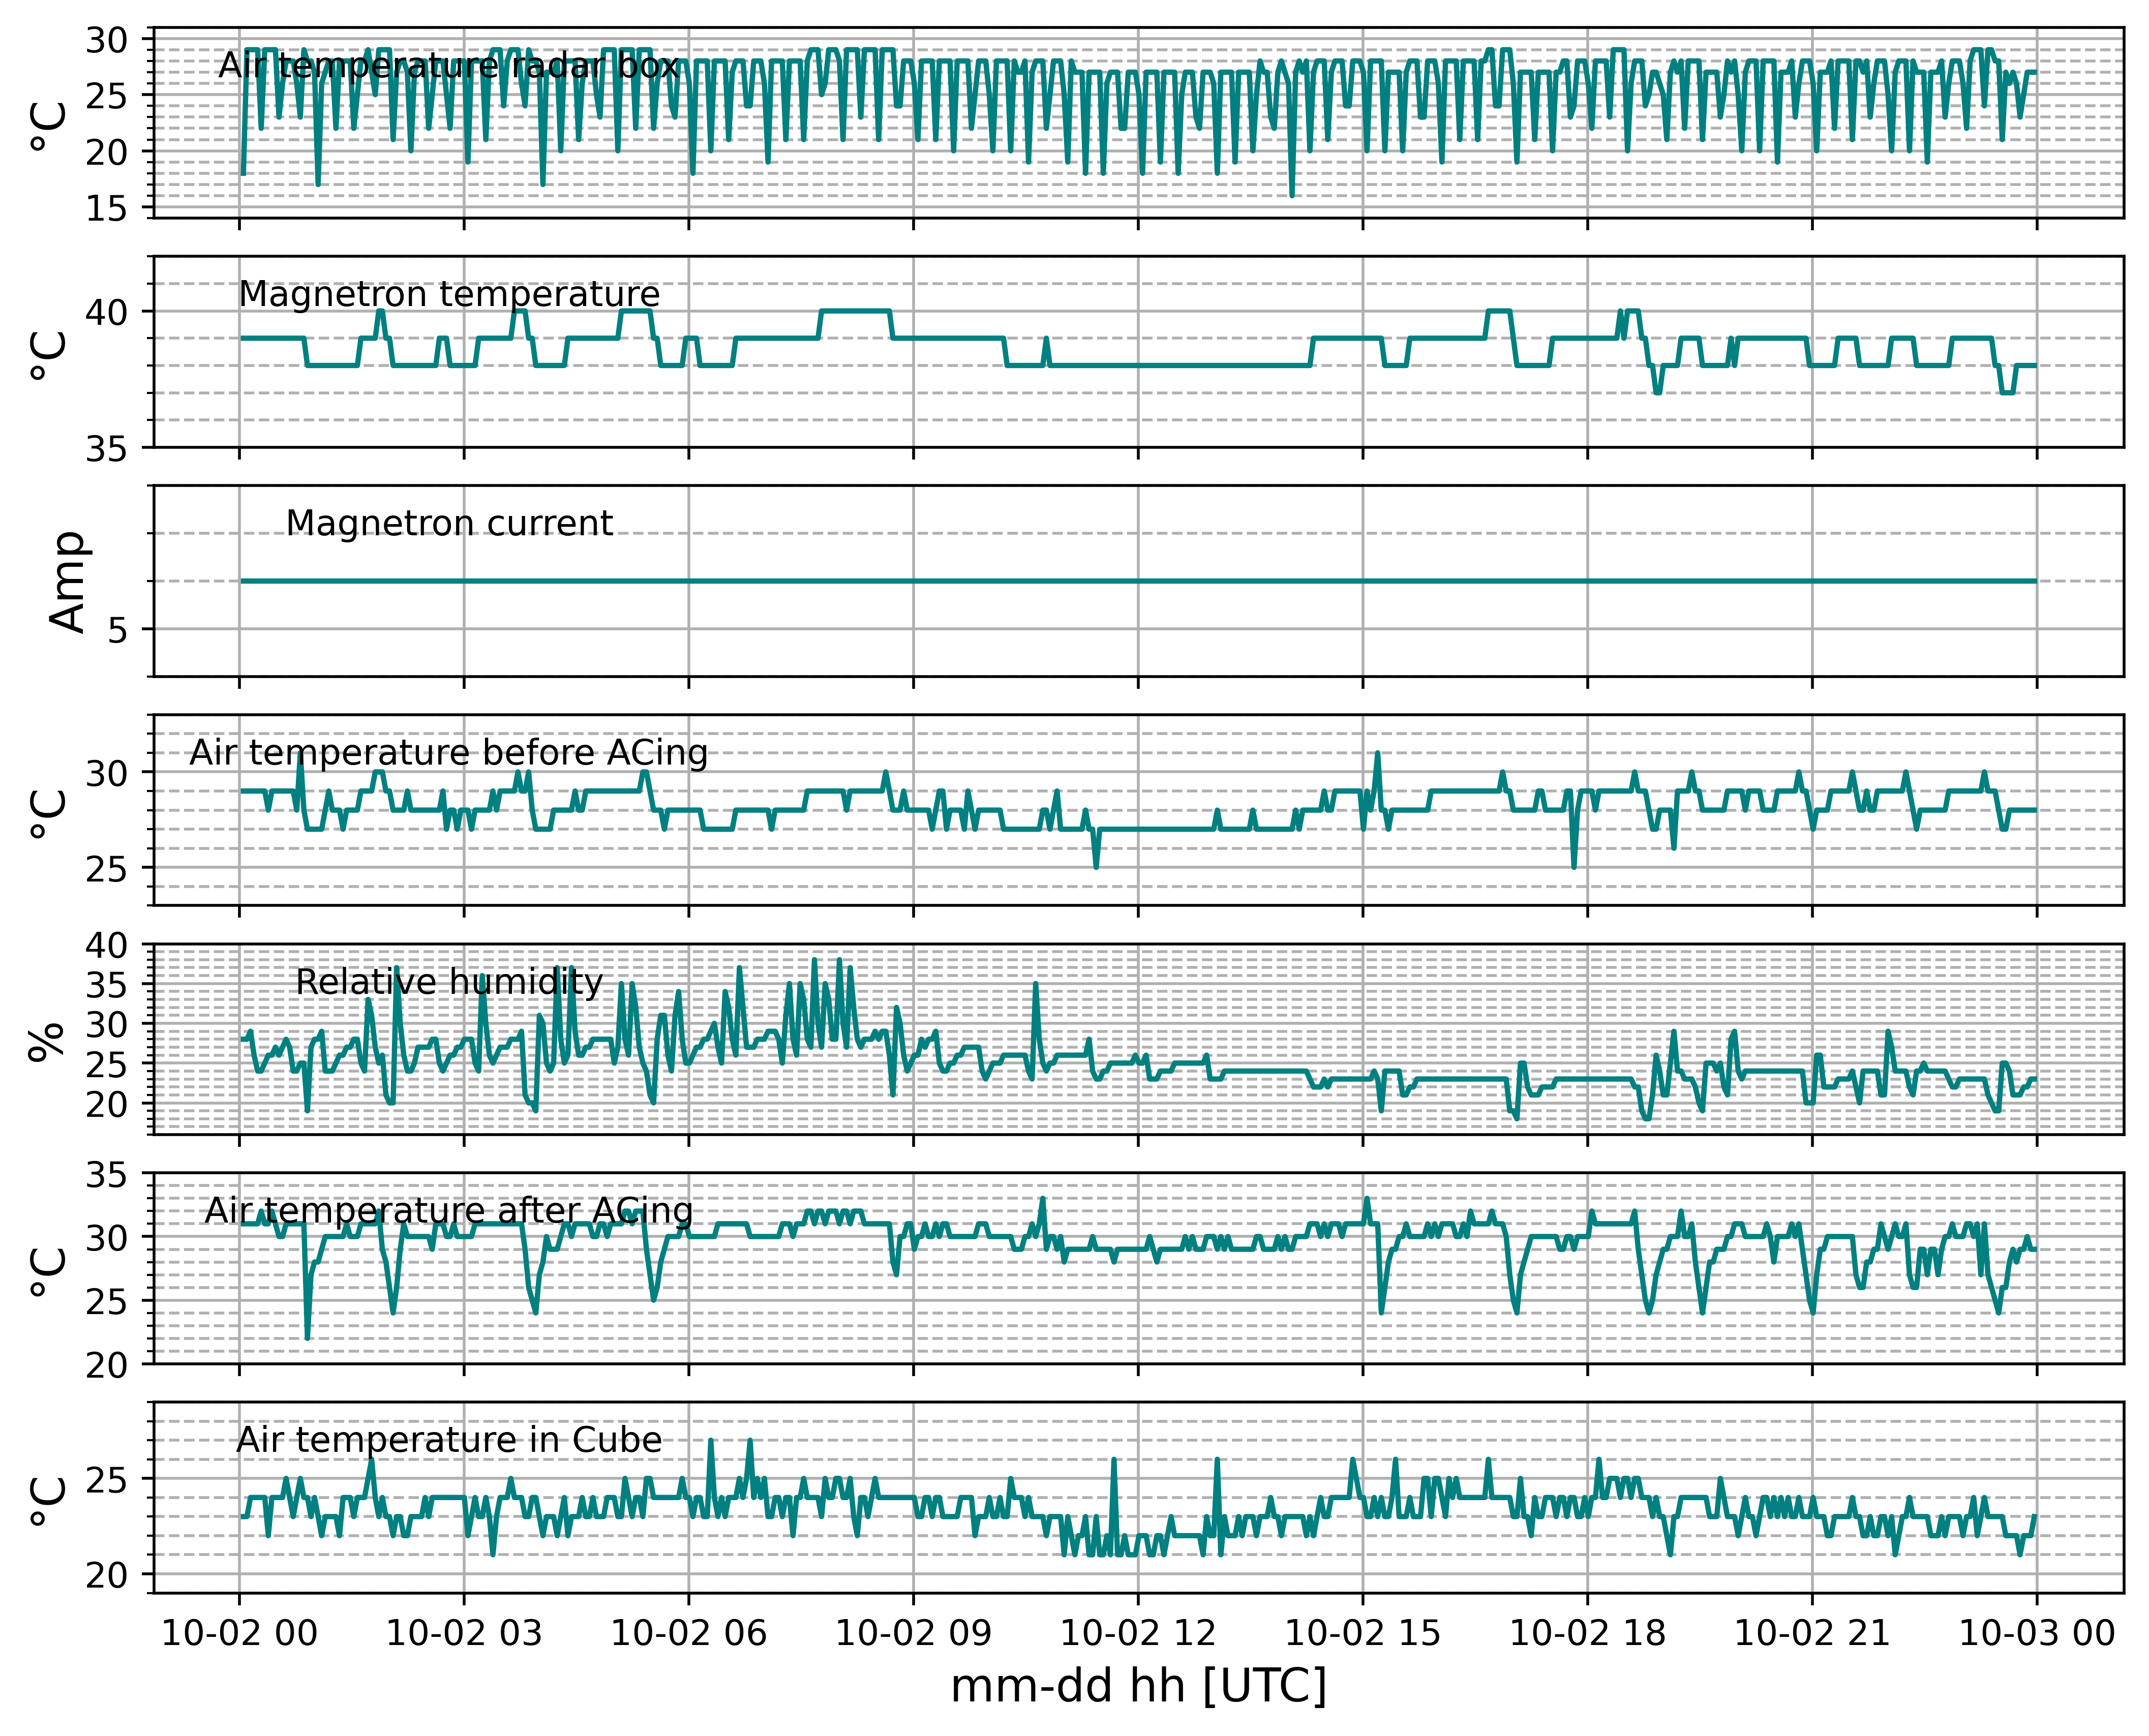This screenshot has width=2149, height=1736.
Task: Click the 'Magnetron current' label text
Action: [x=449, y=523]
